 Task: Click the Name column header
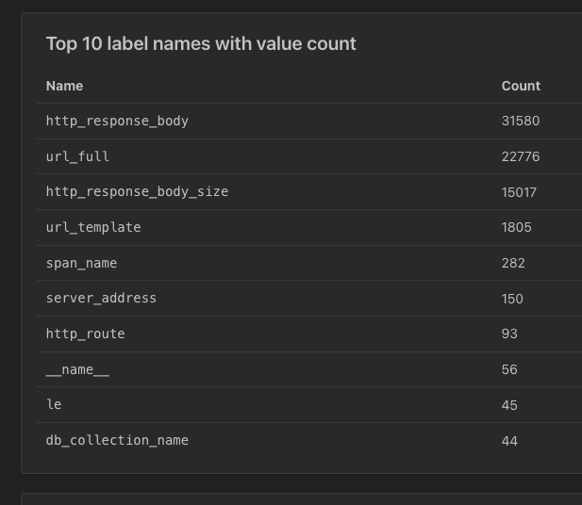click(64, 86)
